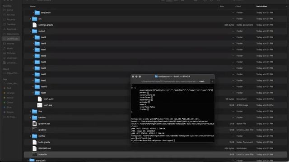Open iCloud Drive in the sidebar
Image resolution: width=289 pixels, height=162 pixels.
(x=11, y=73)
